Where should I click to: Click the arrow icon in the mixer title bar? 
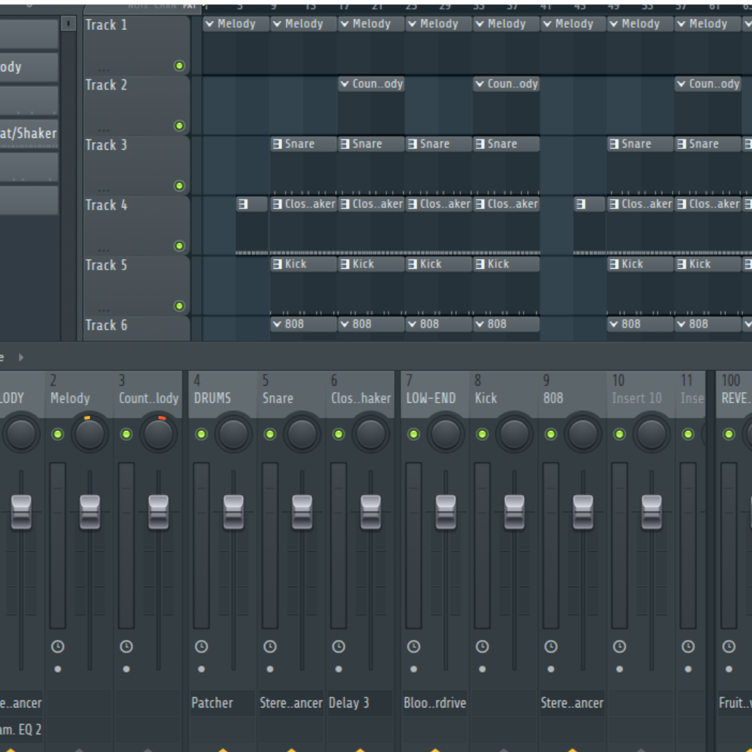pyautogui.click(x=20, y=357)
